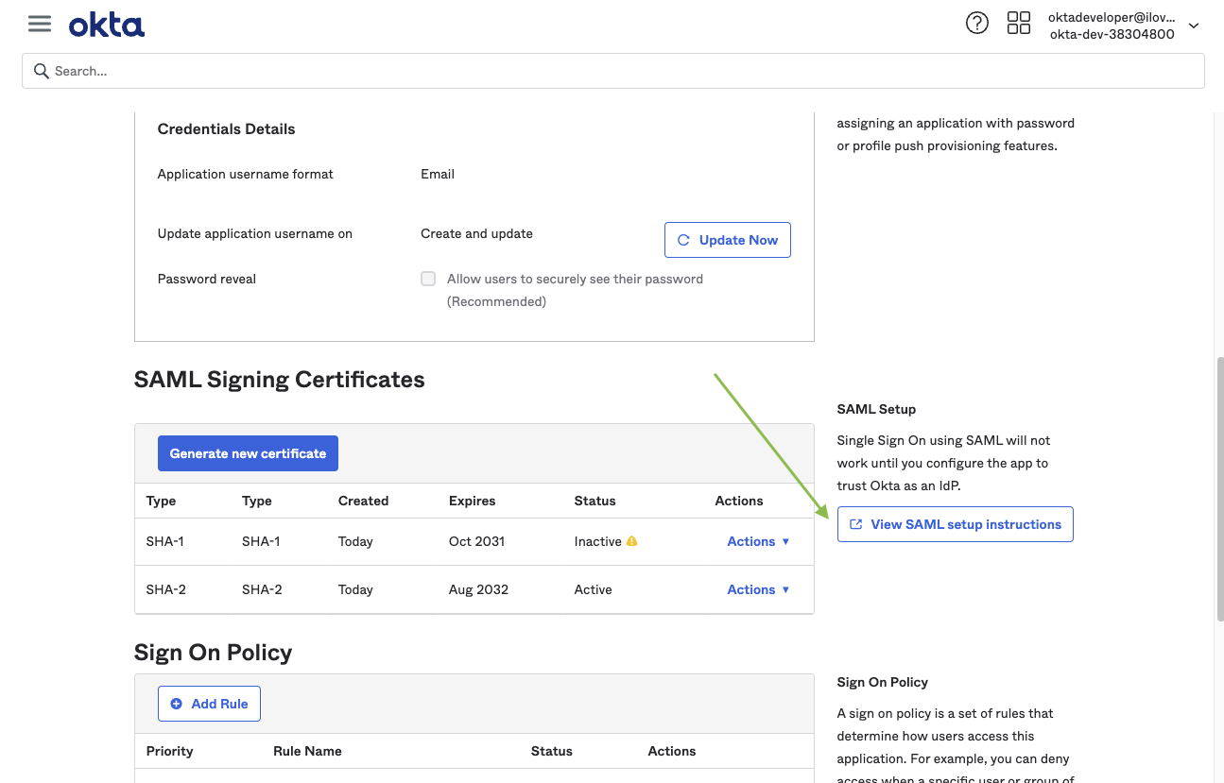Add a new sign on policy rule
The height and width of the screenshot is (783, 1224).
(x=209, y=703)
